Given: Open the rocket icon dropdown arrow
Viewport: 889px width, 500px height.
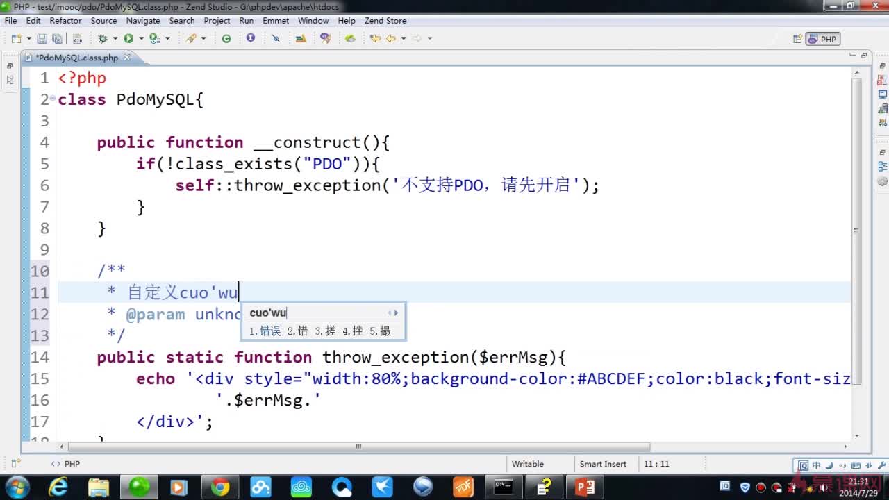Looking at the screenshot, I should 203,39.
